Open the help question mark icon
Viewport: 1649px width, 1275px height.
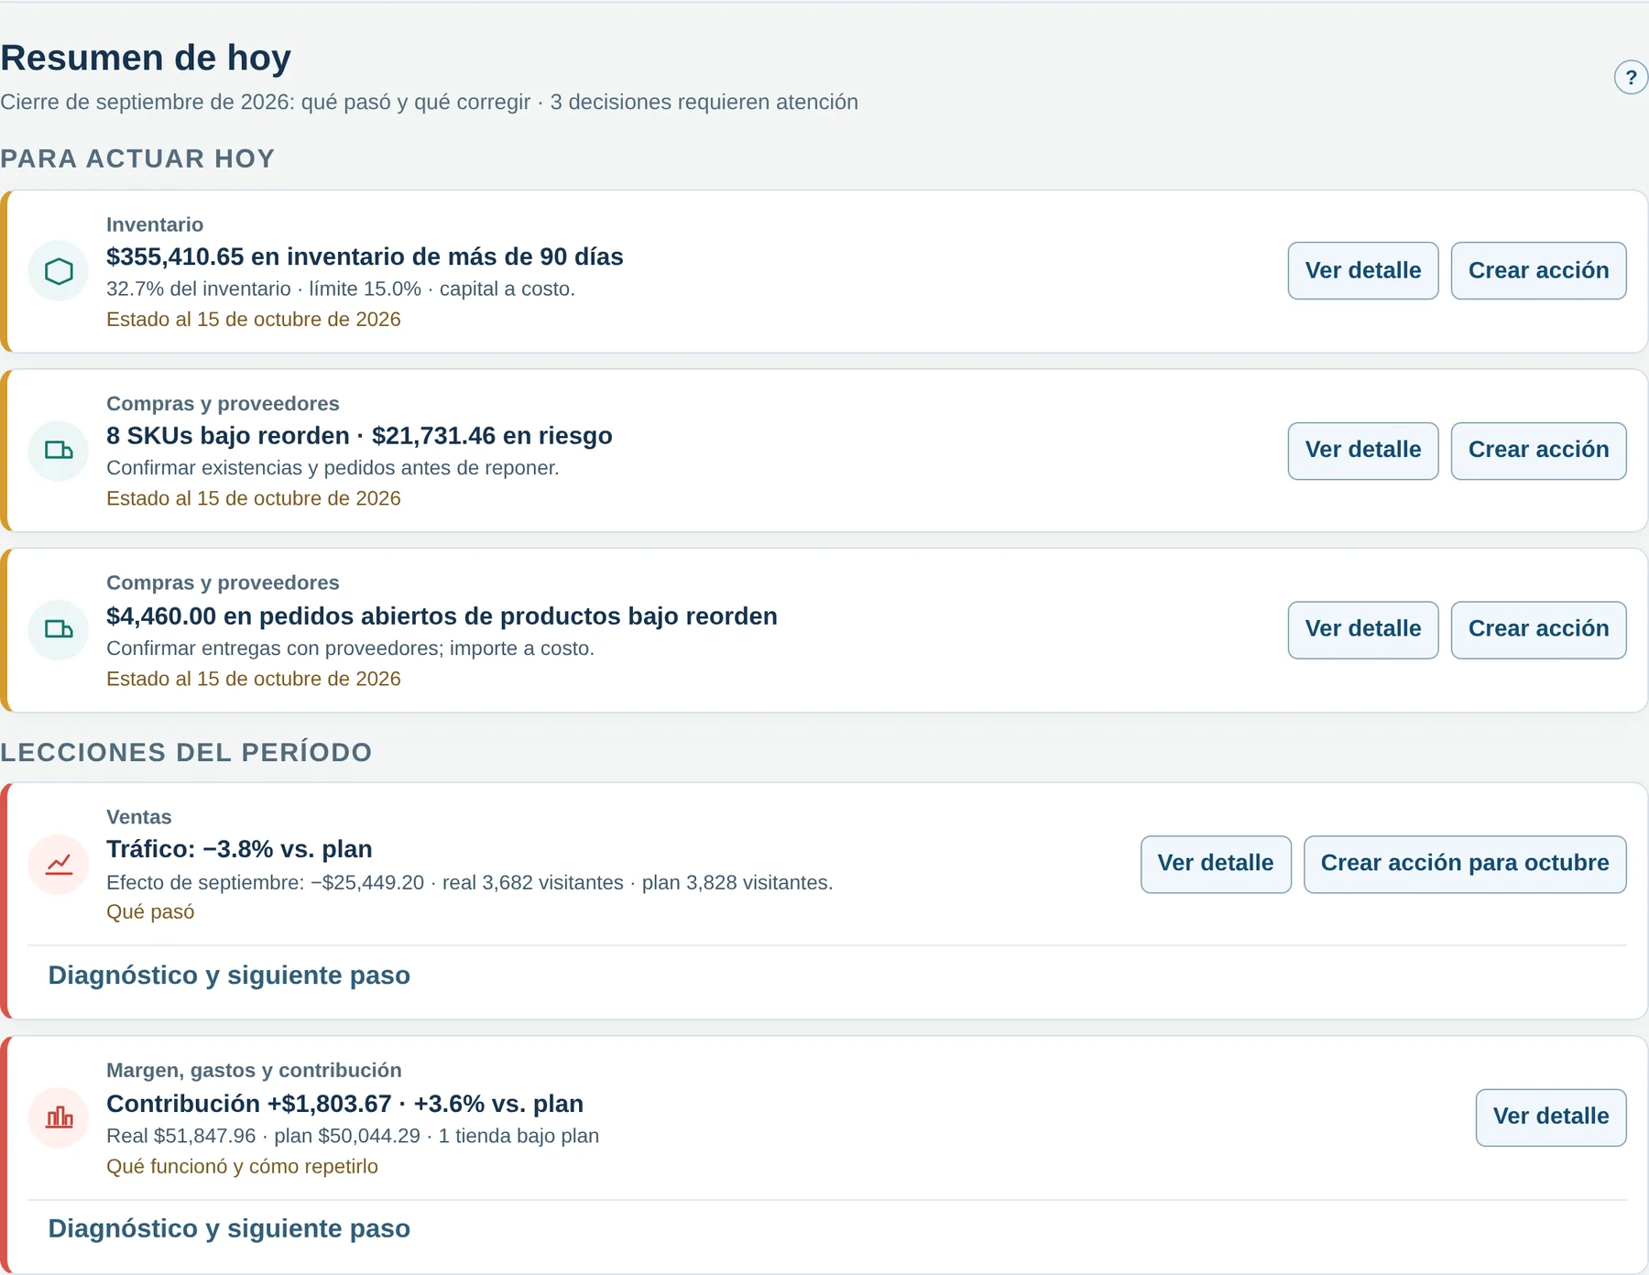[x=1631, y=78]
